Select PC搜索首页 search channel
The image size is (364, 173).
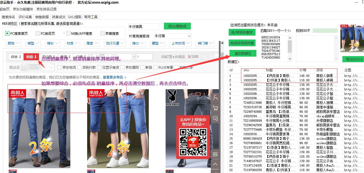pyautogui.click(x=16, y=33)
